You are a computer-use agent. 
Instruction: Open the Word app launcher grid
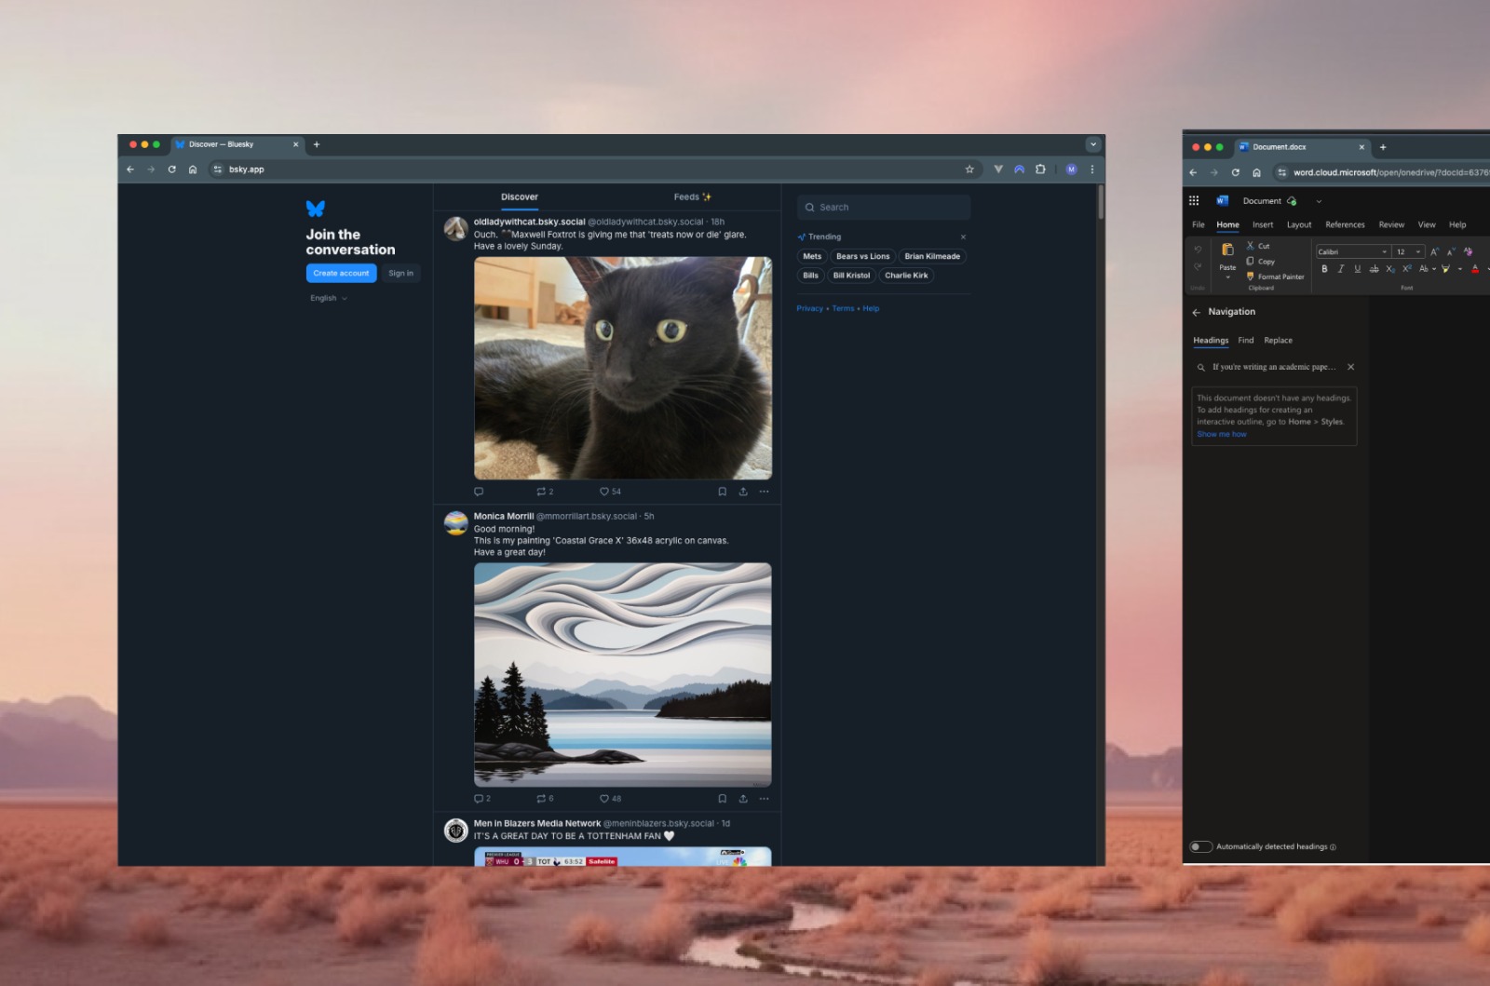tap(1194, 200)
